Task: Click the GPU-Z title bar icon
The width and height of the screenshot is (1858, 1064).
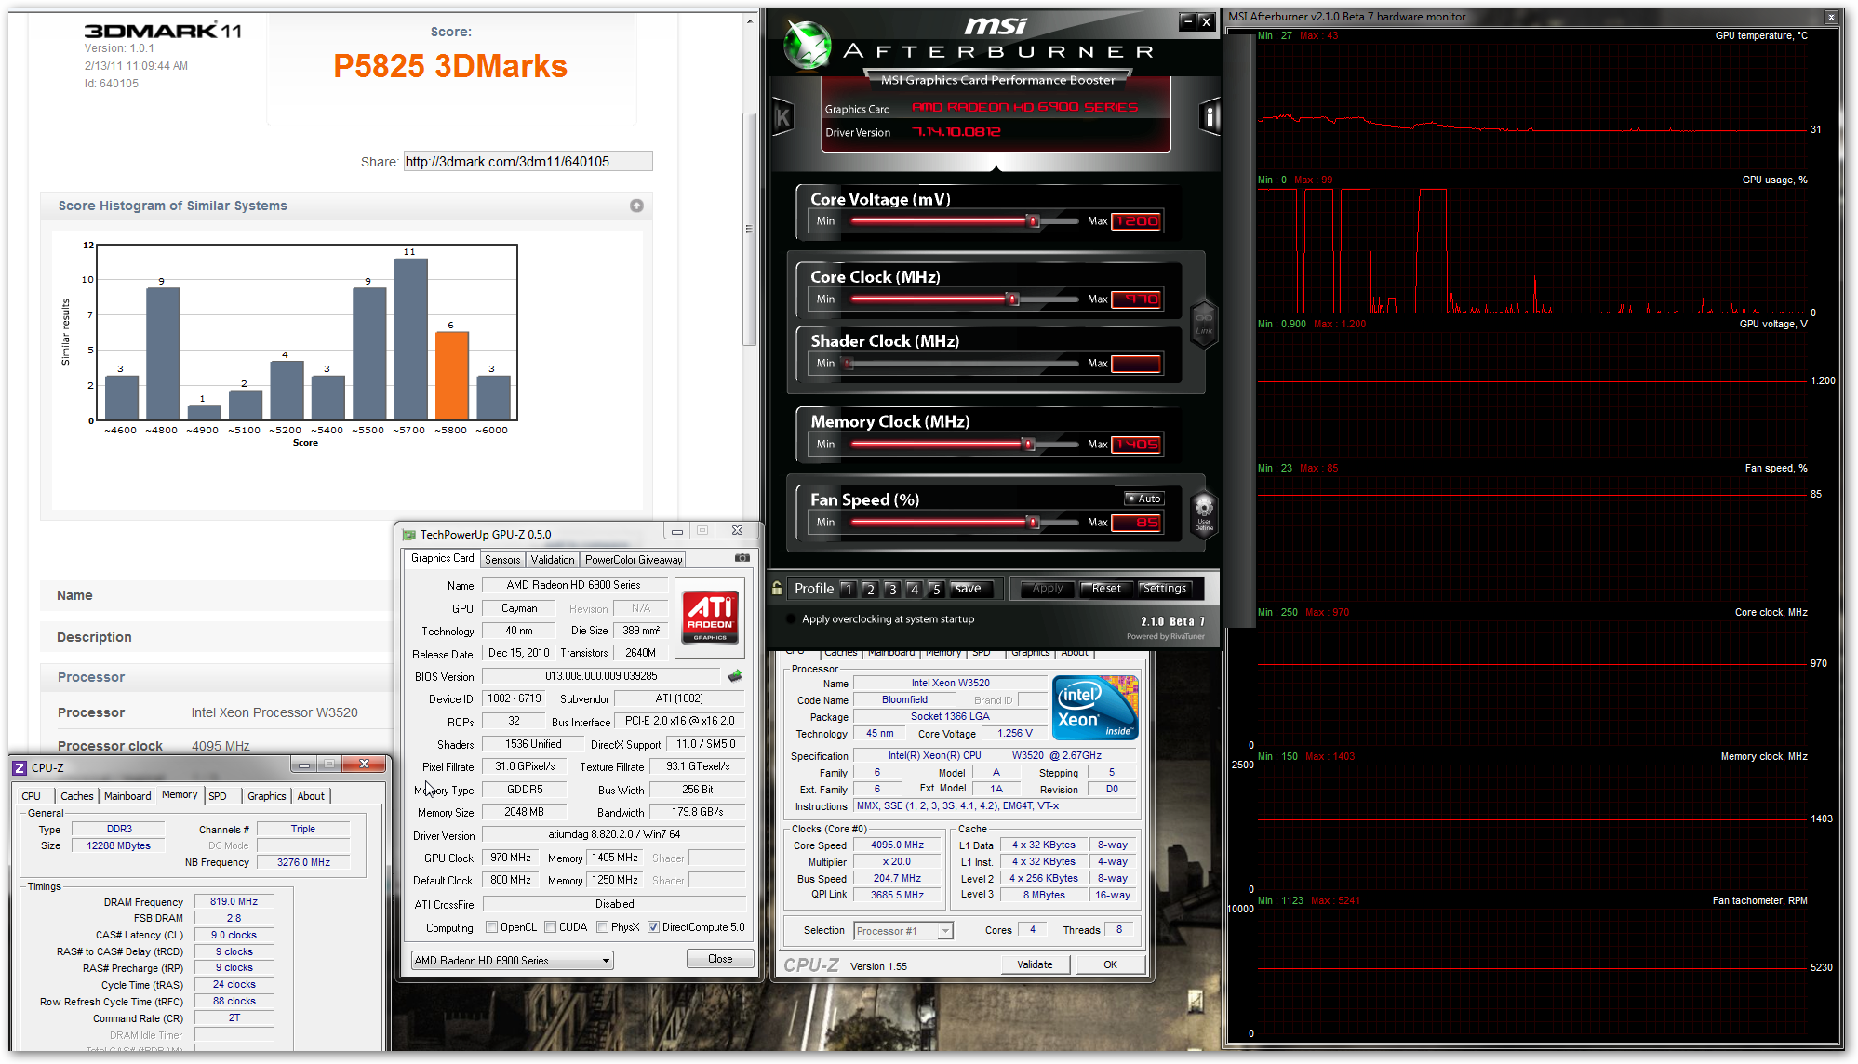Action: pyautogui.click(x=408, y=535)
